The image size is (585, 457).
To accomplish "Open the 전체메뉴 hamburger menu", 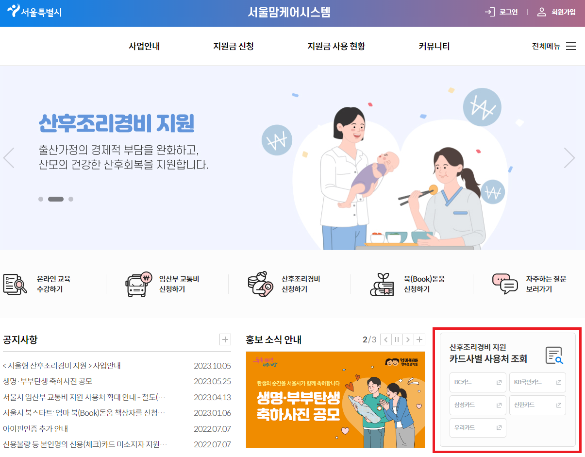I will coord(571,46).
